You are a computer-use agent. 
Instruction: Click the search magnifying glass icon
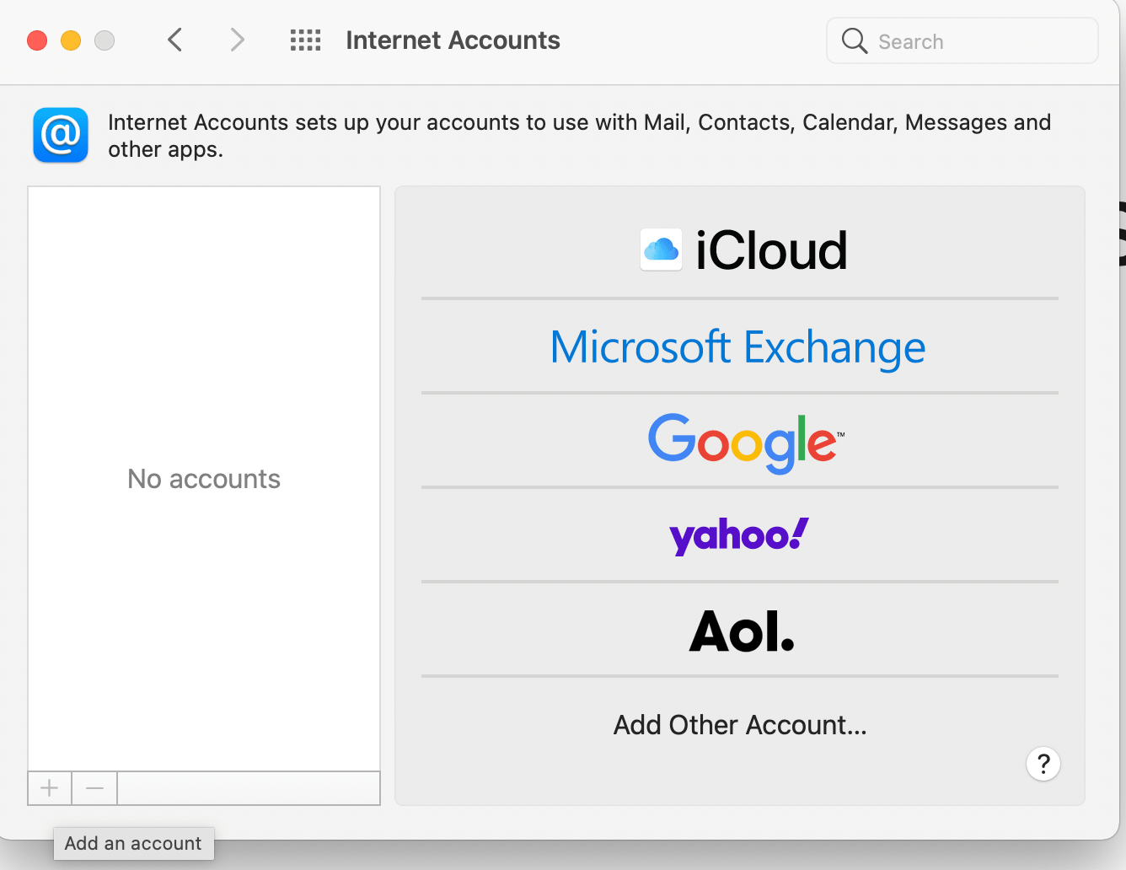tap(854, 40)
